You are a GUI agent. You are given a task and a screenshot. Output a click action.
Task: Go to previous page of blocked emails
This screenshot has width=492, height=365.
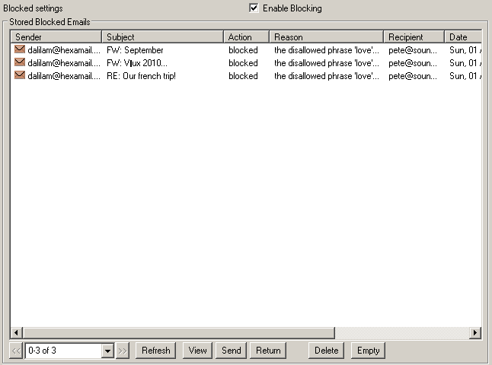(x=16, y=351)
